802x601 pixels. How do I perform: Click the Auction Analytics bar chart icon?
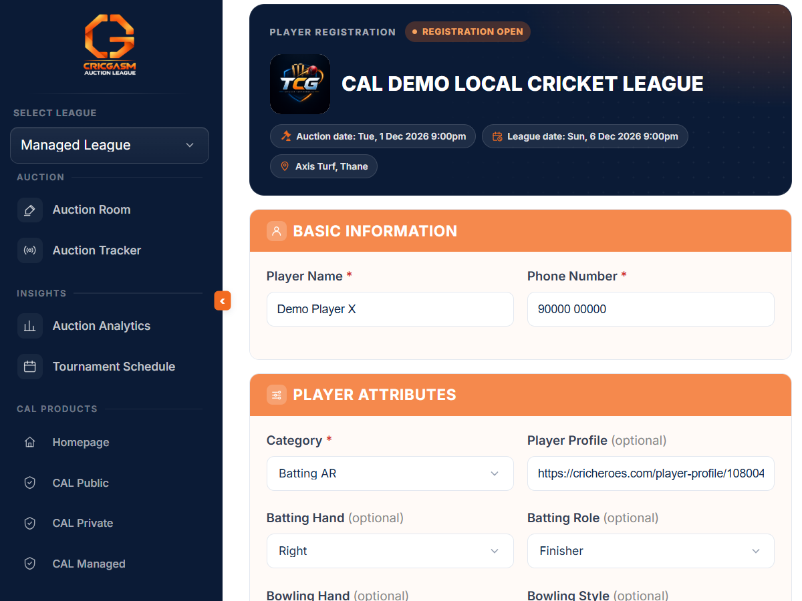point(29,326)
